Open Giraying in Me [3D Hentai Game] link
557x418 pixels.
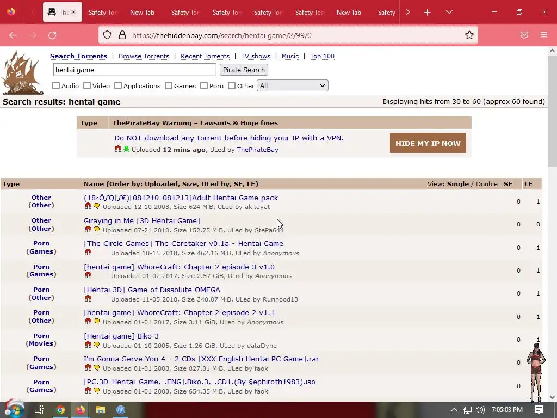pos(142,221)
